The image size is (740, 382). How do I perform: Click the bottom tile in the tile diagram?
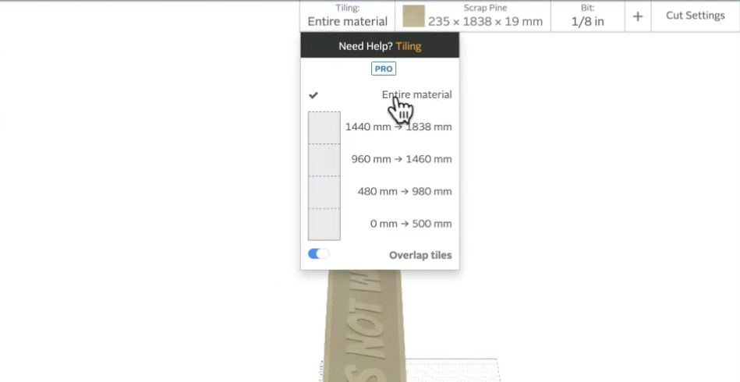coord(324,225)
